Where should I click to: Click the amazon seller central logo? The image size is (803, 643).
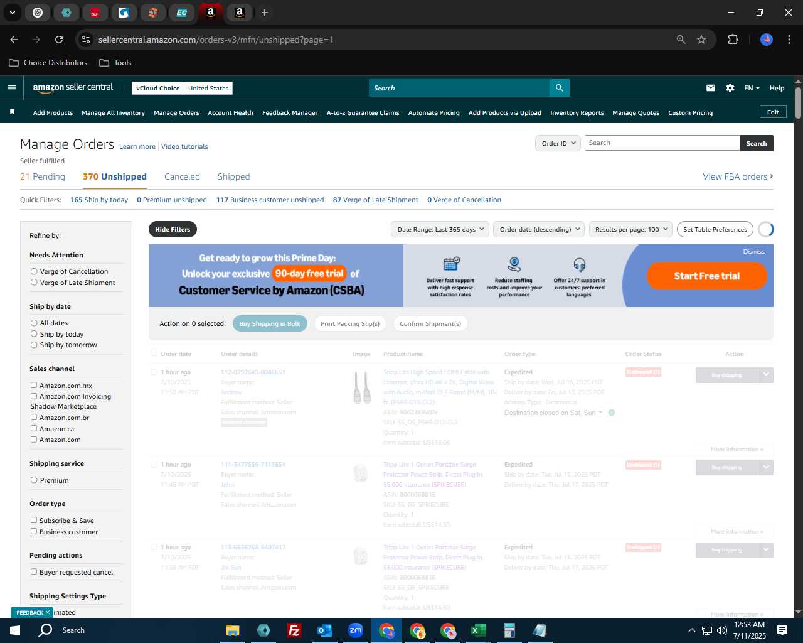[73, 88]
